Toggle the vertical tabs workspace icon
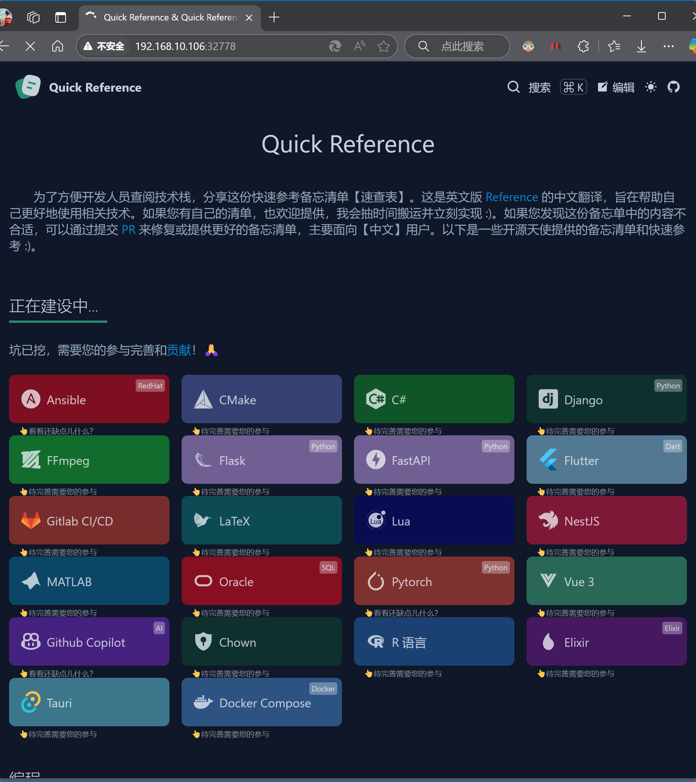The height and width of the screenshot is (782, 696). pyautogui.click(x=33, y=17)
